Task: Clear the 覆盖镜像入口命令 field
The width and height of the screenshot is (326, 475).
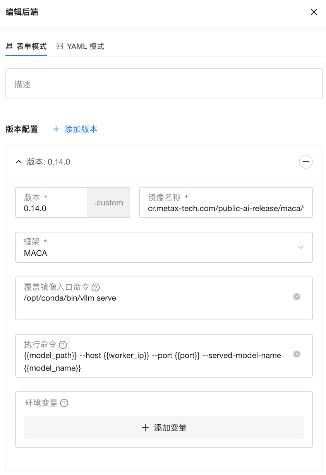Action: click(x=297, y=297)
